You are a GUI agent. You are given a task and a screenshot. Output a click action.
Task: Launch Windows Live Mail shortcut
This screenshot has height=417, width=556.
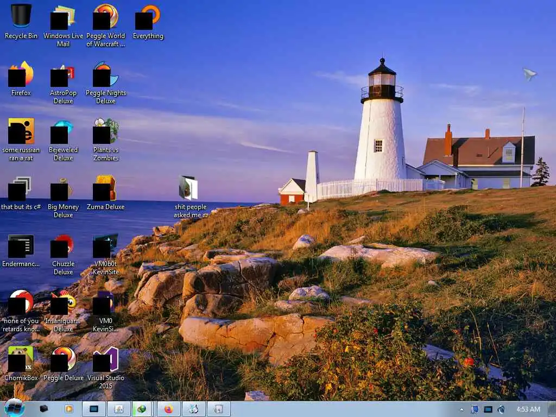coord(63,18)
